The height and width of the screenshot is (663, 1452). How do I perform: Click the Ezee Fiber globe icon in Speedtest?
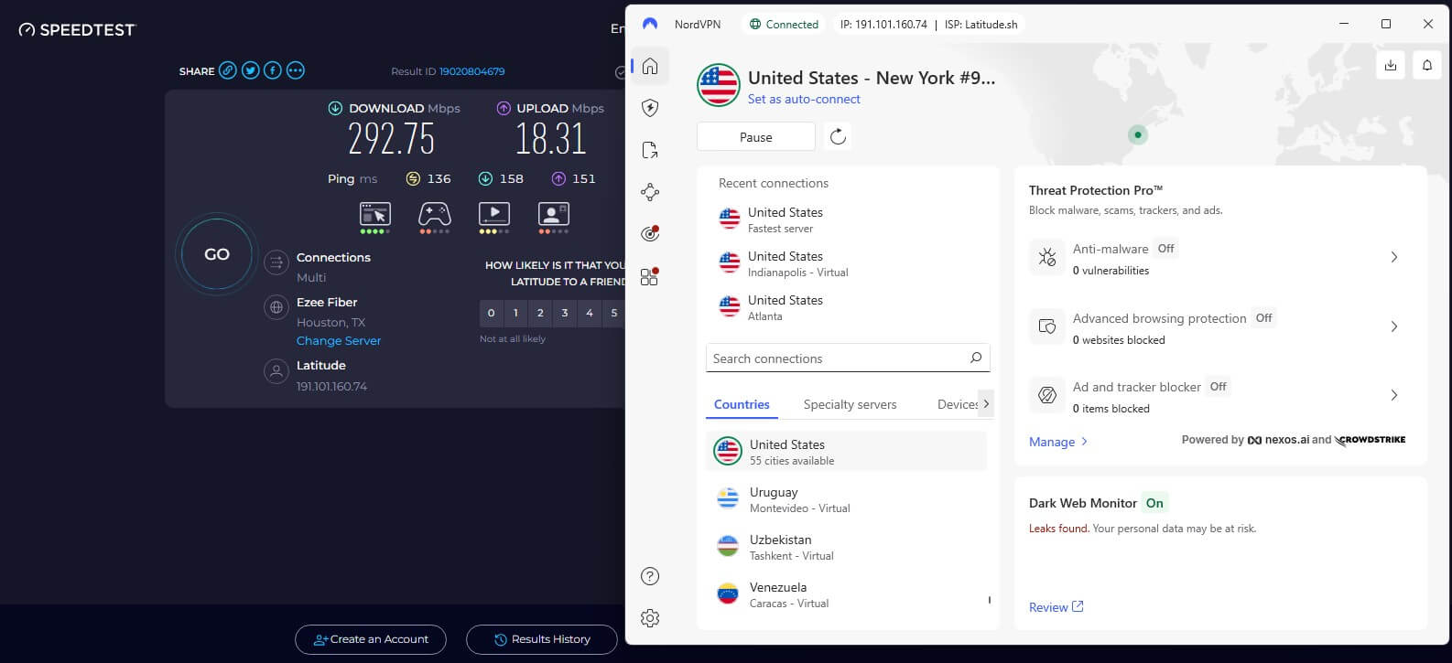click(276, 308)
